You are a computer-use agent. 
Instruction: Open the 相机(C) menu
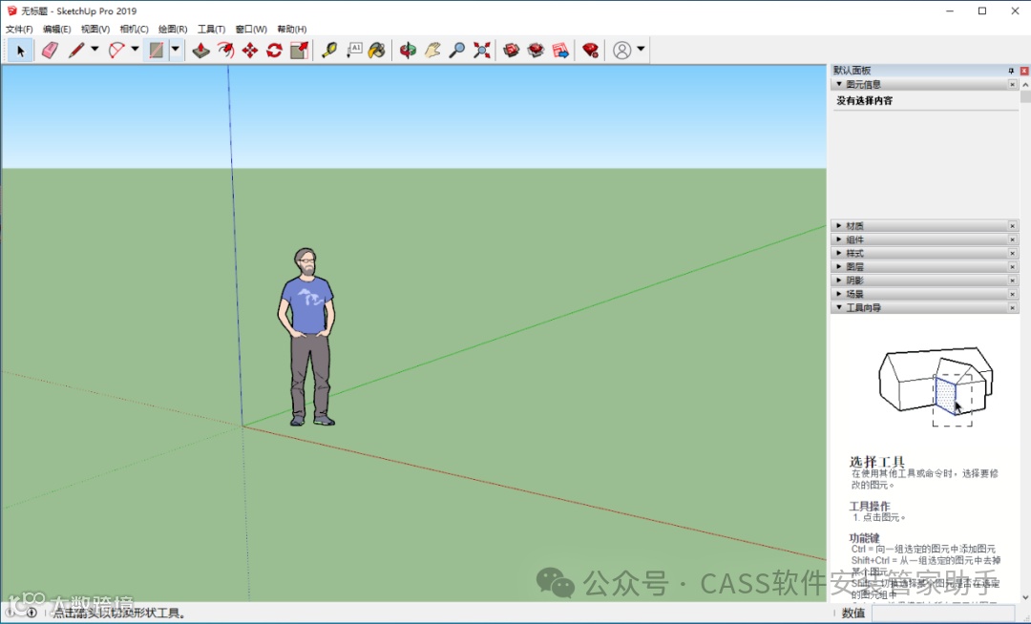point(135,29)
